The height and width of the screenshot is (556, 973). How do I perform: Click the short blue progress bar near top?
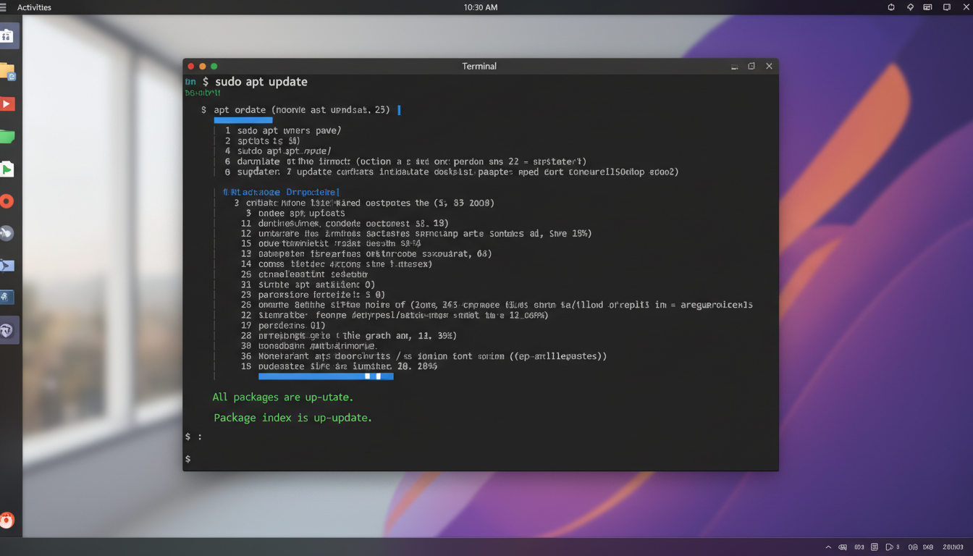click(x=243, y=120)
